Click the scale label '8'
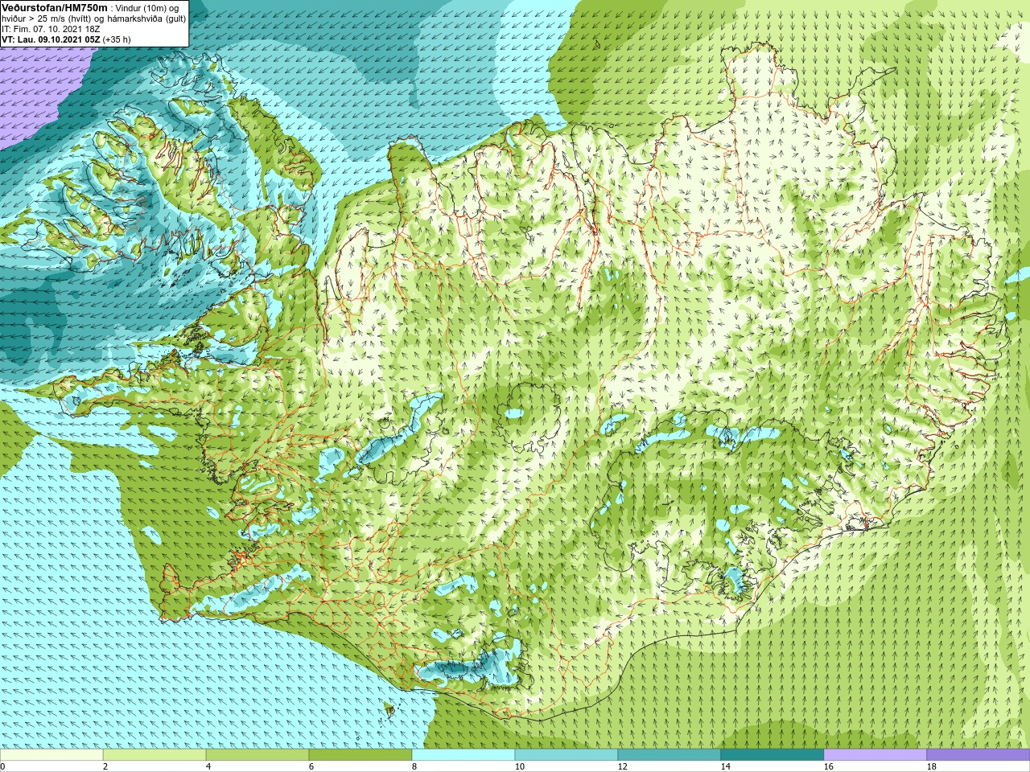This screenshot has width=1030, height=772. pos(414,766)
